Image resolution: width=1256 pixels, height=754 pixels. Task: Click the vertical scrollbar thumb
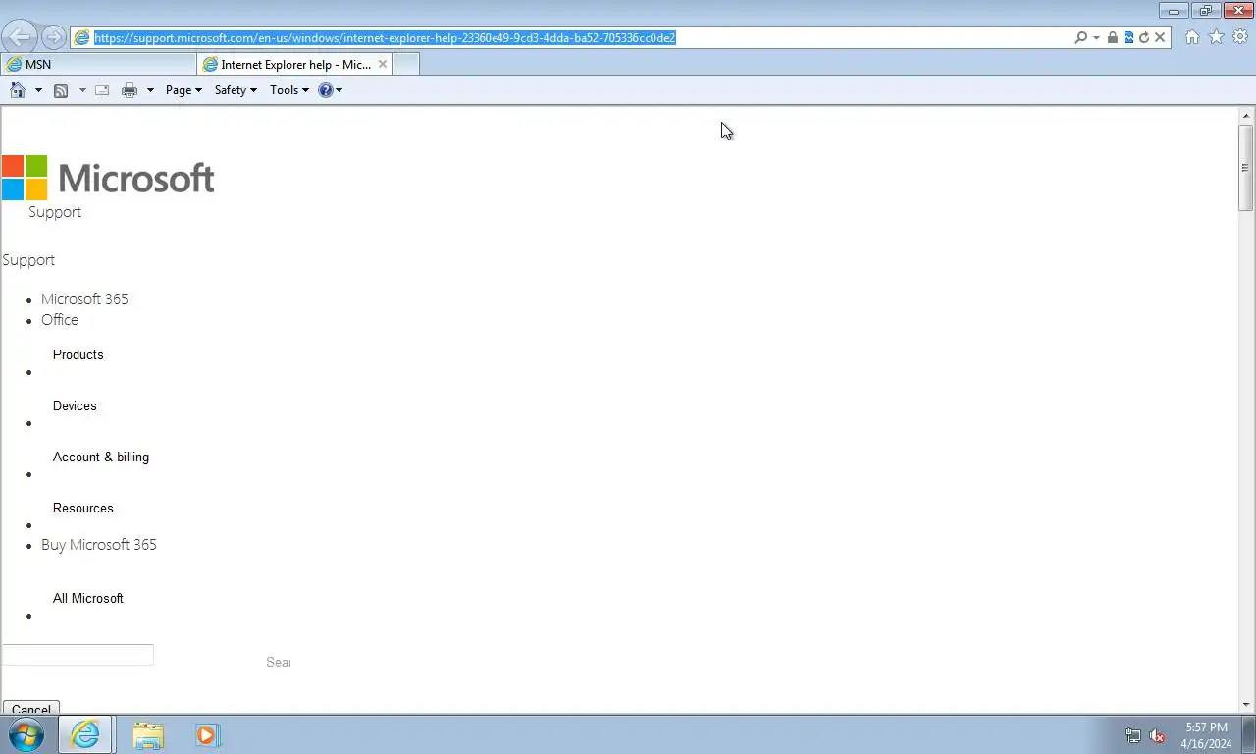pyautogui.click(x=1246, y=168)
